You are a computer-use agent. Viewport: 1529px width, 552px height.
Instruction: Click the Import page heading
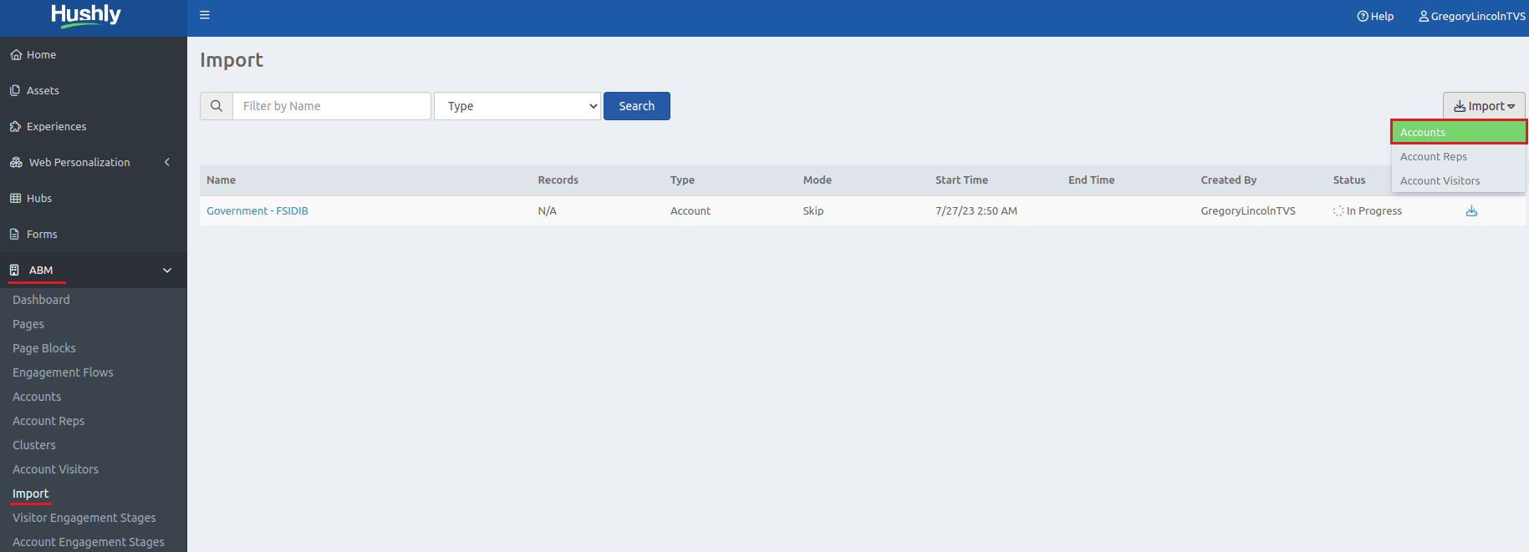tap(232, 60)
